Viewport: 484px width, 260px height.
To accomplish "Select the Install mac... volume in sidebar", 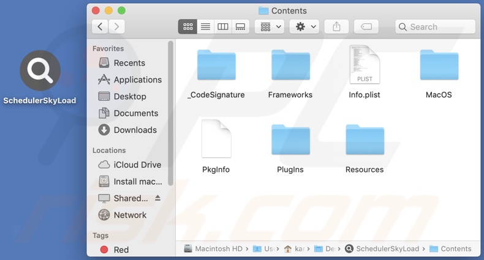I will [130, 182].
